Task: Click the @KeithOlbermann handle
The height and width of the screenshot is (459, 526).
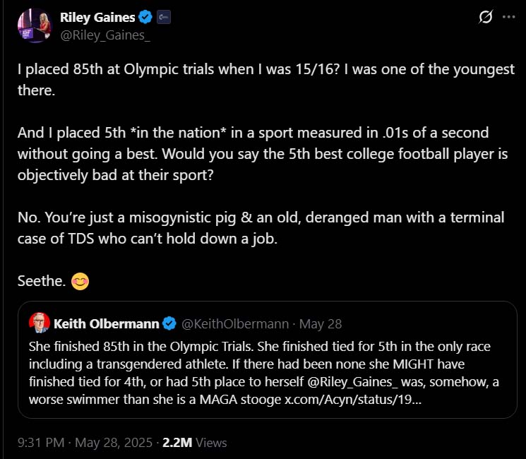Action: coord(236,324)
